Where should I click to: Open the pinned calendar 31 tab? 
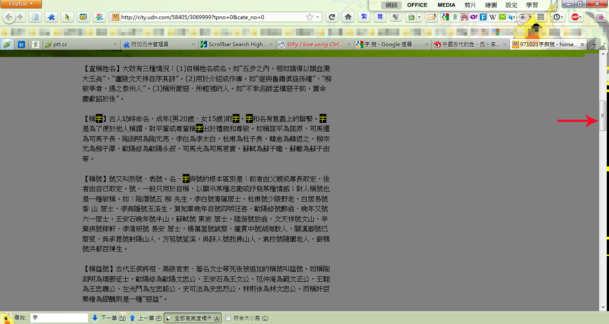[x=21, y=45]
